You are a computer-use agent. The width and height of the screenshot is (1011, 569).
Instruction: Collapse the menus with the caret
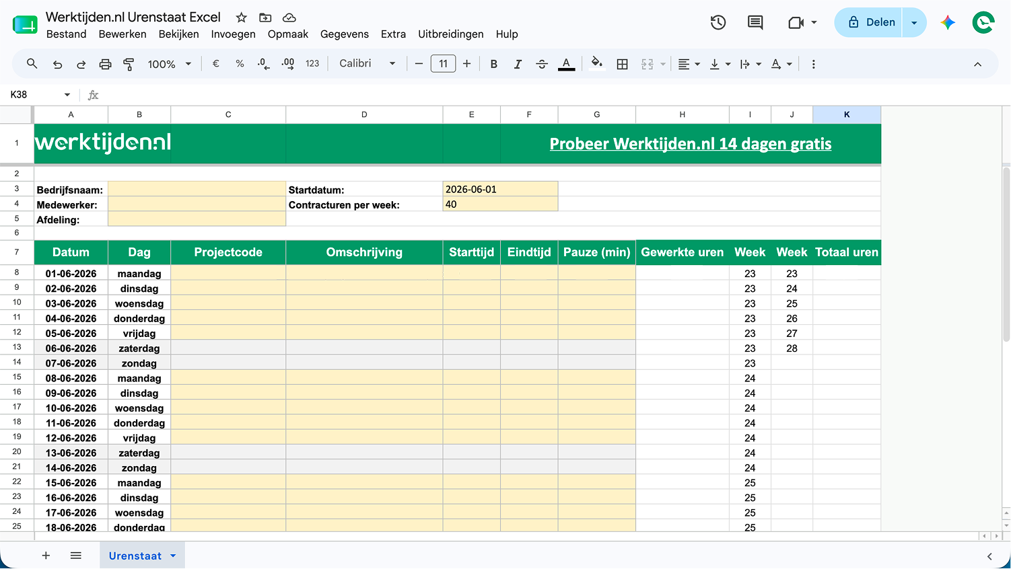pos(977,64)
